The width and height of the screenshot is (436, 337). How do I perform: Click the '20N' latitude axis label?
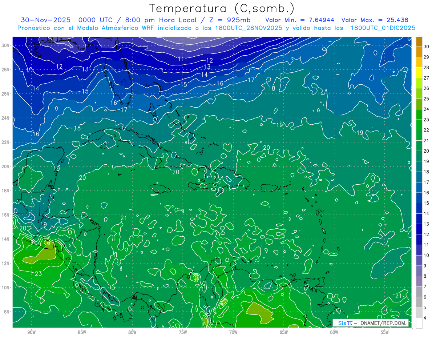pos(6,167)
